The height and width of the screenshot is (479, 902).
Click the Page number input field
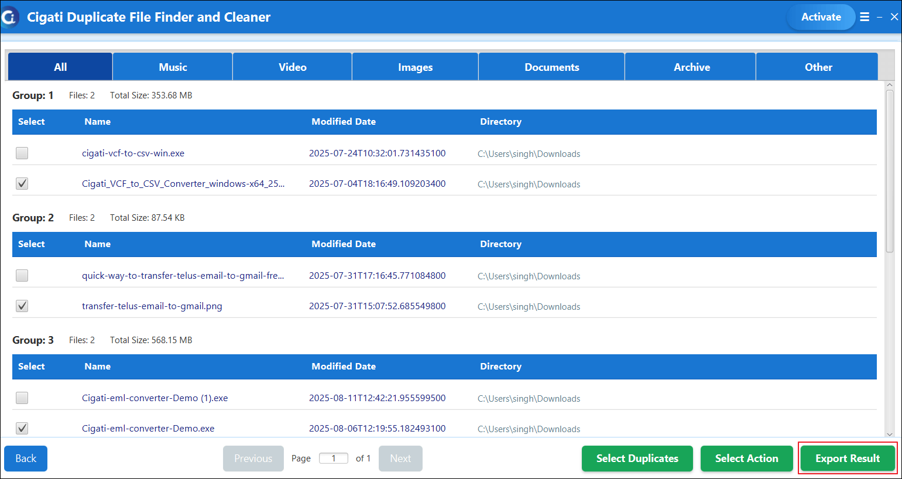click(x=334, y=458)
